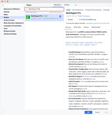Open the free licenses link

pyautogui.click(x=98, y=43)
